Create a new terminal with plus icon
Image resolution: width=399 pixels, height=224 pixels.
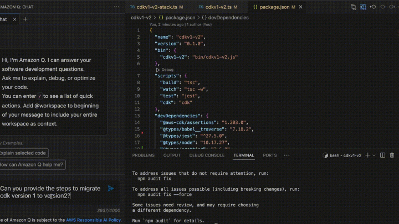pyautogui.click(x=368, y=155)
